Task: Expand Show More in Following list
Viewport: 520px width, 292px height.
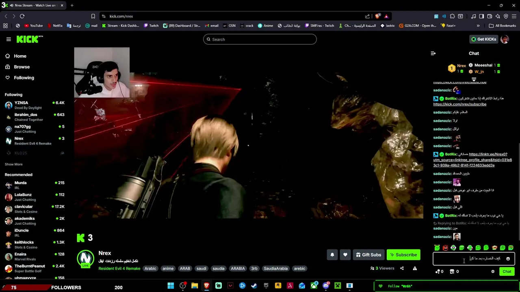Action: [x=13, y=164]
